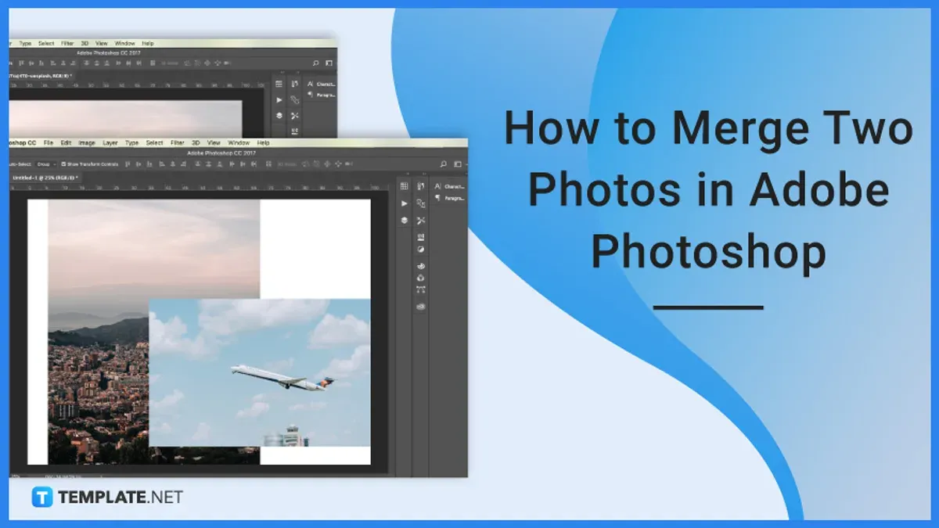The width and height of the screenshot is (939, 528).
Task: Open the crossed-tools presets icon in front window
Action: 421,220
